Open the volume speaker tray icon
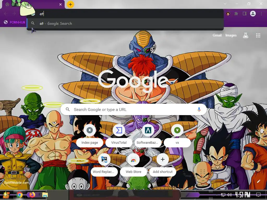267x200 pixels. coord(229,195)
